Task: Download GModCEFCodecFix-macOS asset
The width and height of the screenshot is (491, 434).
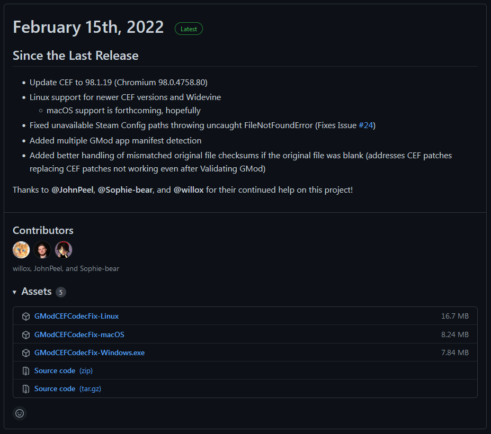Action: (79, 334)
